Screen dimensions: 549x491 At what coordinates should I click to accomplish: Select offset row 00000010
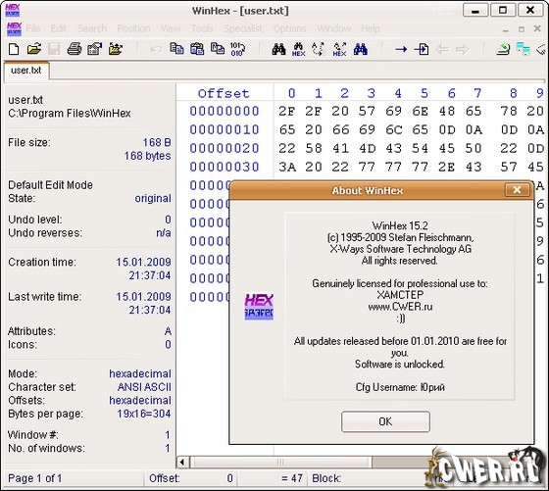pyautogui.click(x=225, y=129)
